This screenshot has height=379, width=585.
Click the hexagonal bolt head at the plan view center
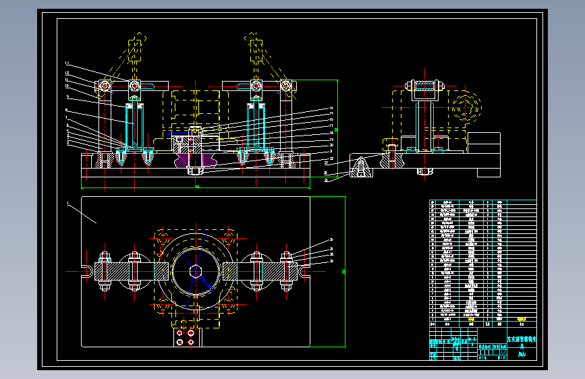click(x=196, y=271)
